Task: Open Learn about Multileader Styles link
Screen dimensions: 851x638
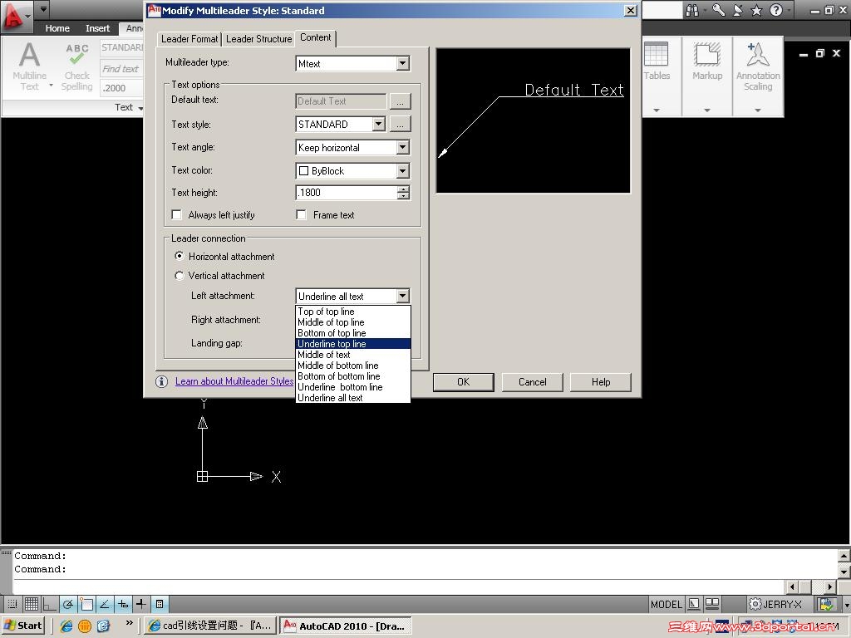Action: (234, 381)
